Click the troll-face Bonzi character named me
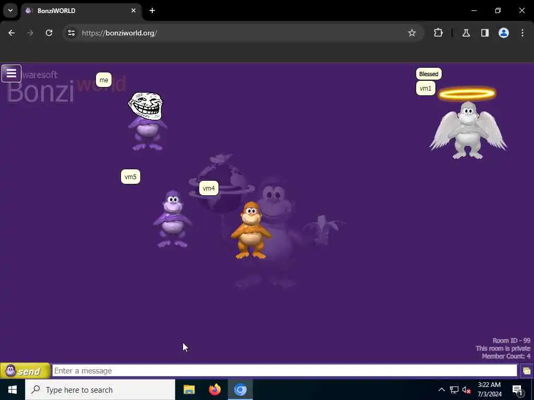Image resolution: width=534 pixels, height=400 pixels. 147,121
